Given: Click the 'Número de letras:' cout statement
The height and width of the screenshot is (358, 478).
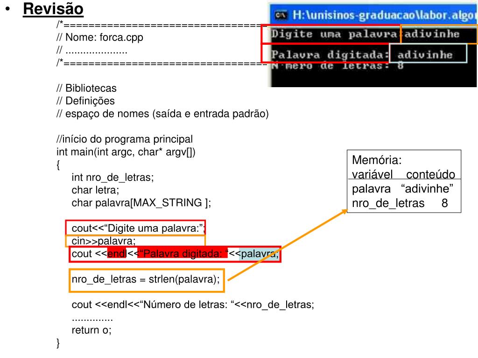Looking at the screenshot, I should 193,304.
